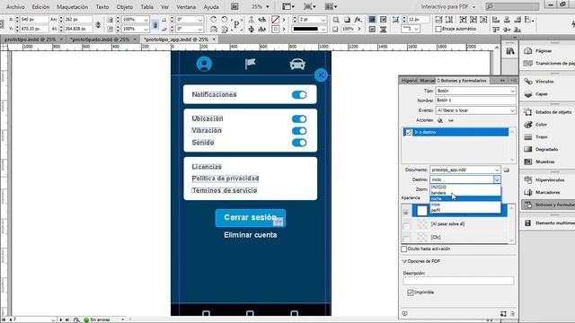The width and height of the screenshot is (575, 323).
Task: Open the Evento dropdown
Action: click(x=475, y=110)
